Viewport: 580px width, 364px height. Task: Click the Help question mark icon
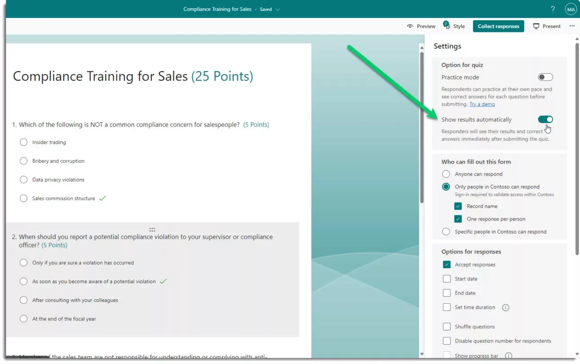coord(553,9)
